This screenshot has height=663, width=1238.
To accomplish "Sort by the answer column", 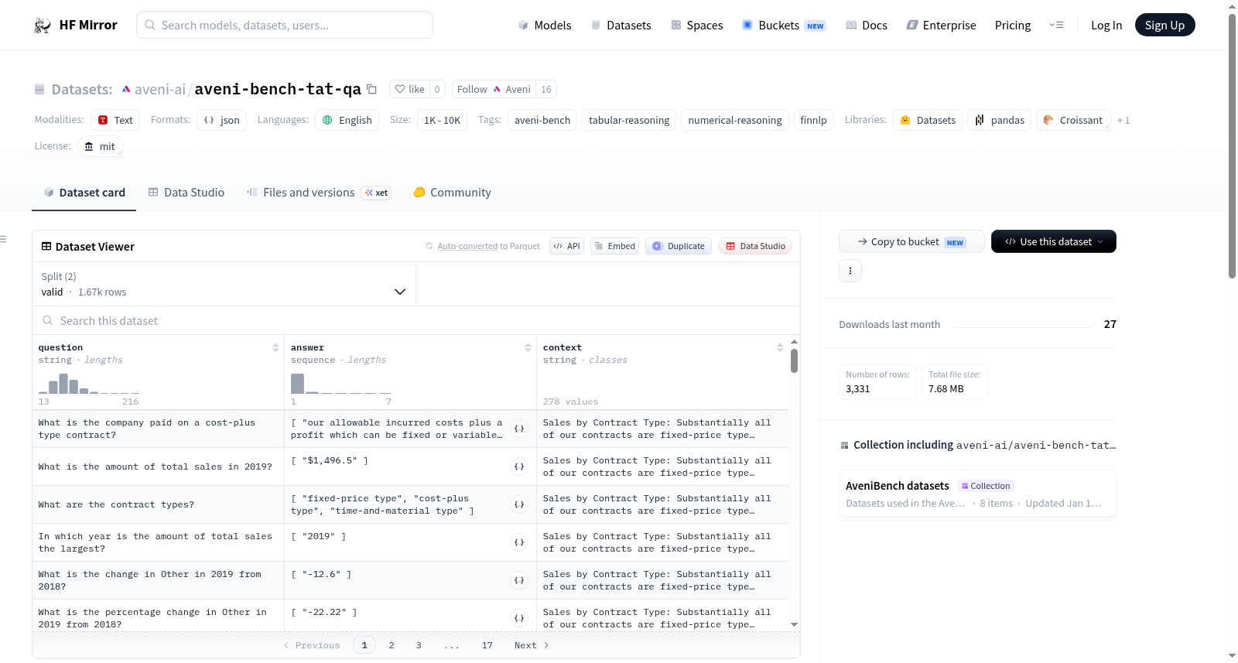I will coord(528,348).
